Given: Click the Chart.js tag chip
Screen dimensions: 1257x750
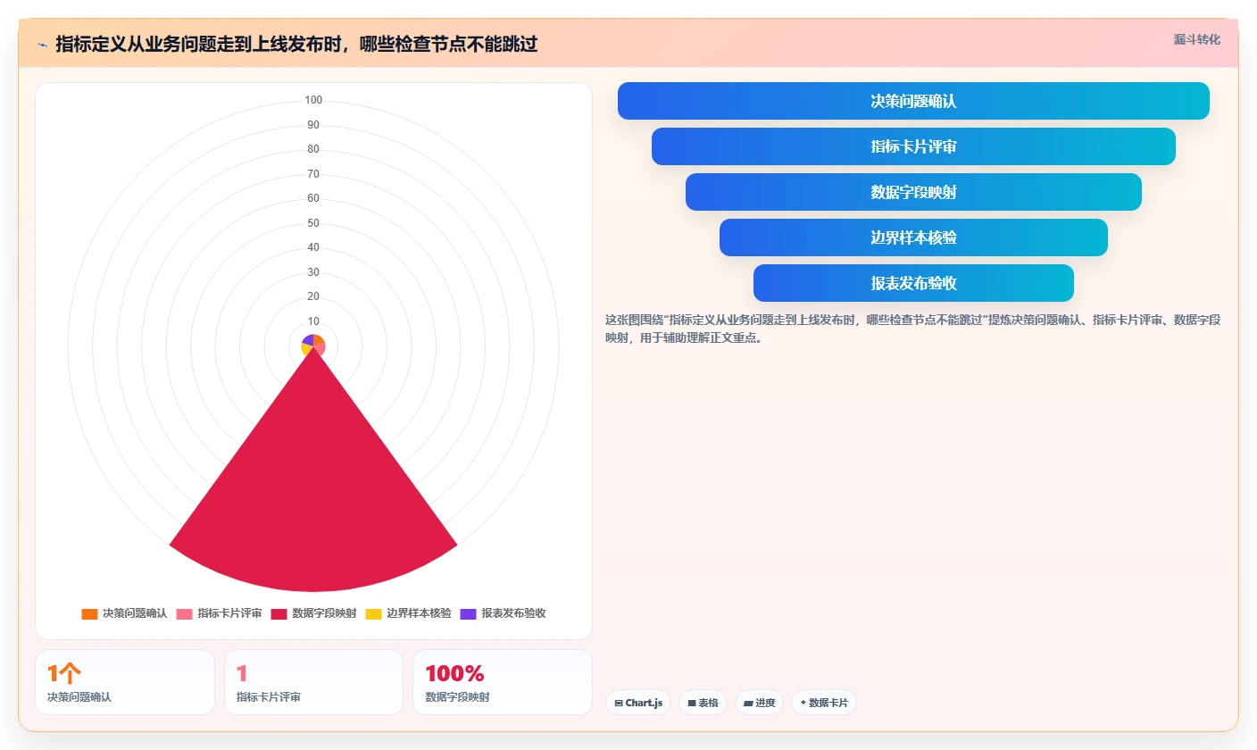Looking at the screenshot, I should tap(639, 703).
